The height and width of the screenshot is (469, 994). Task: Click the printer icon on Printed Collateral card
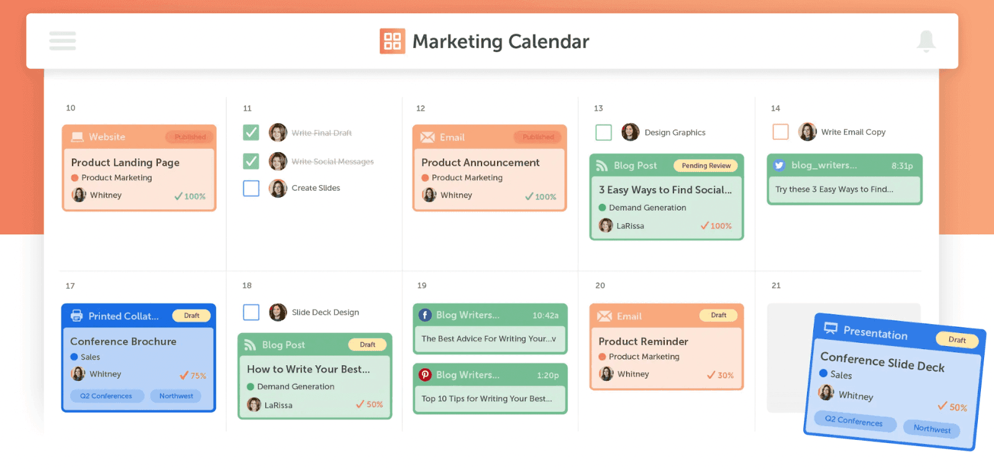(x=76, y=316)
